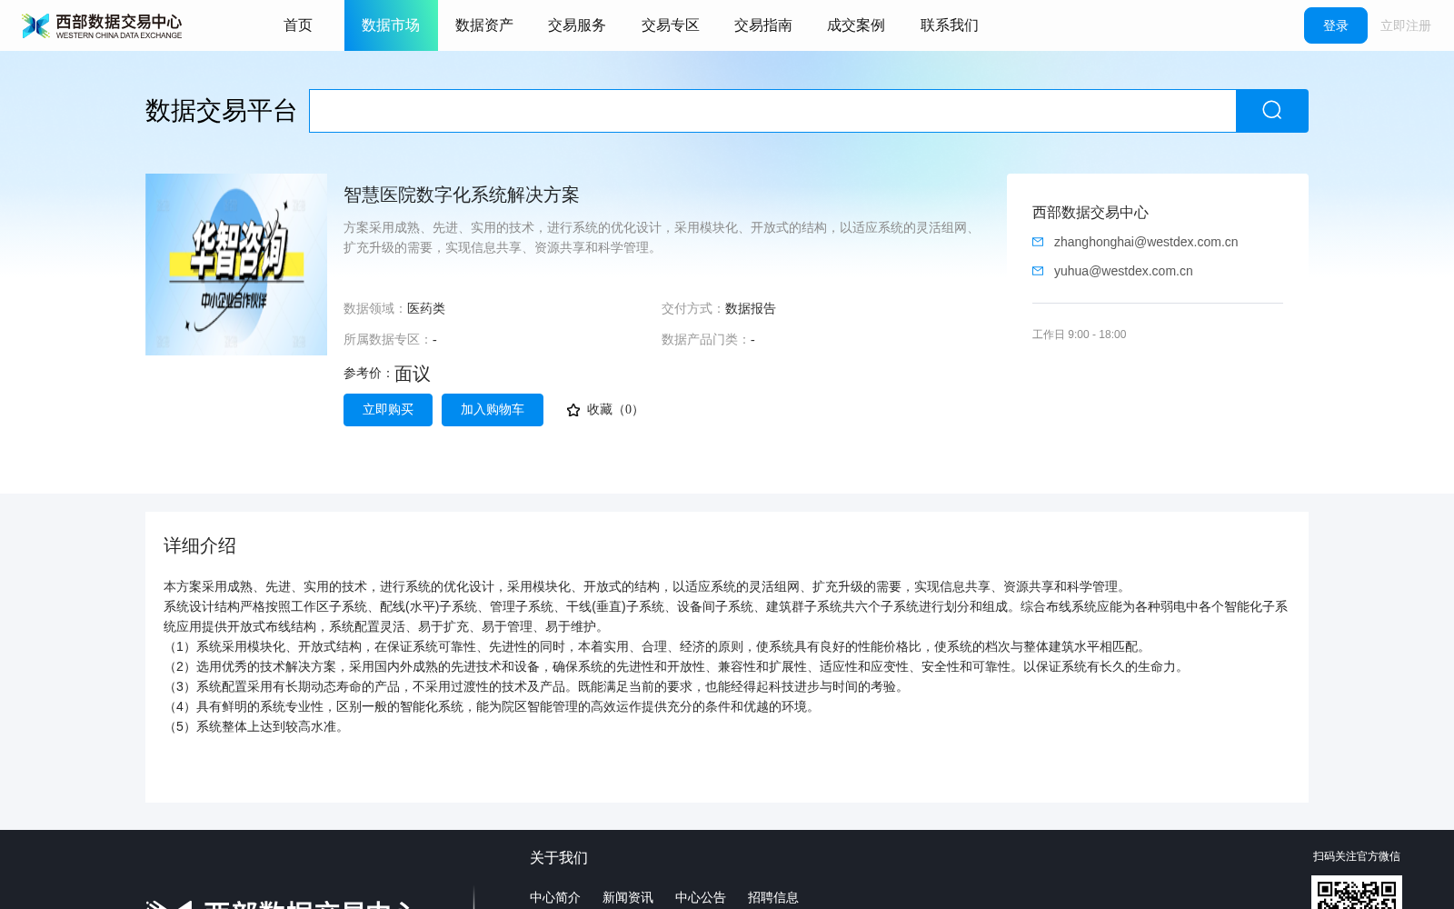Click the email yuhua@westdex.com.cn

pos(1123,271)
